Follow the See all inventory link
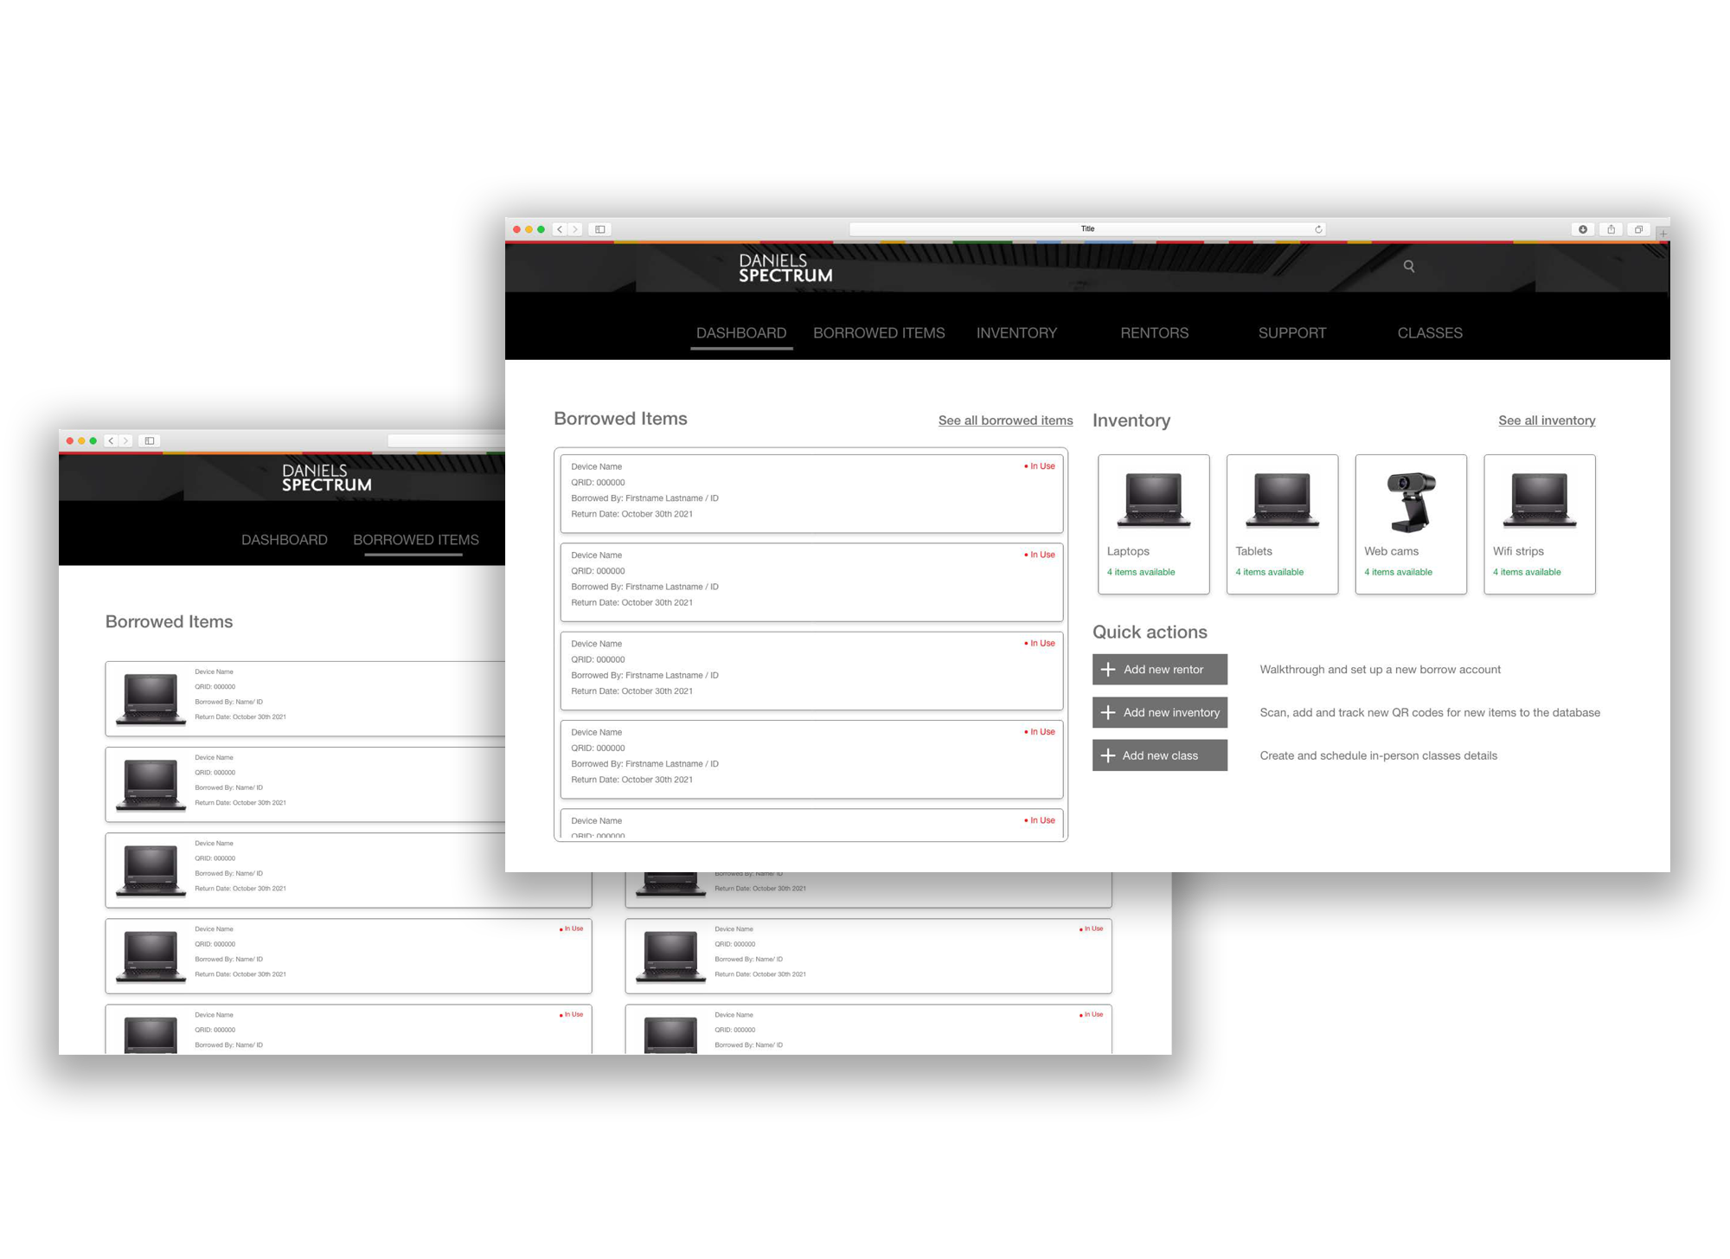The height and width of the screenshot is (1259, 1730). 1547,421
